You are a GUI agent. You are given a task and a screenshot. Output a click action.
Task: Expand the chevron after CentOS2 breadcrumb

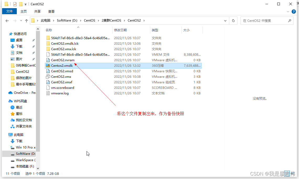[144, 21]
